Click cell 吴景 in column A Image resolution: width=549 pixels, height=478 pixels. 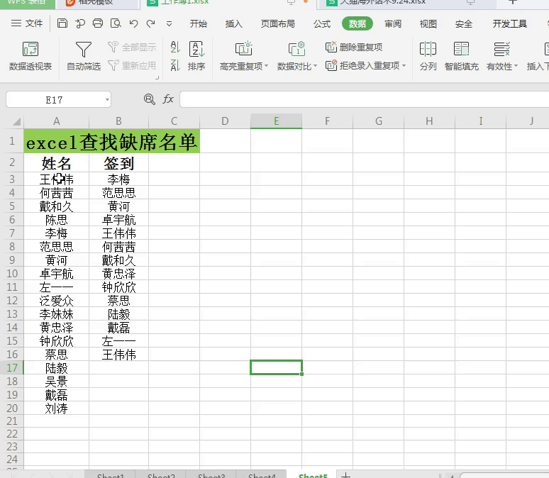(56, 381)
